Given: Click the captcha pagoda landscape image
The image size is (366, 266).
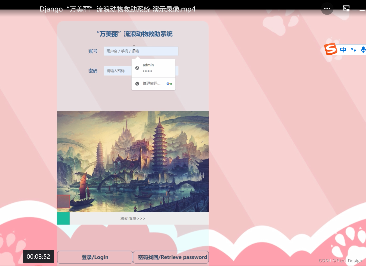Looking at the screenshot, I should click(x=133, y=161).
